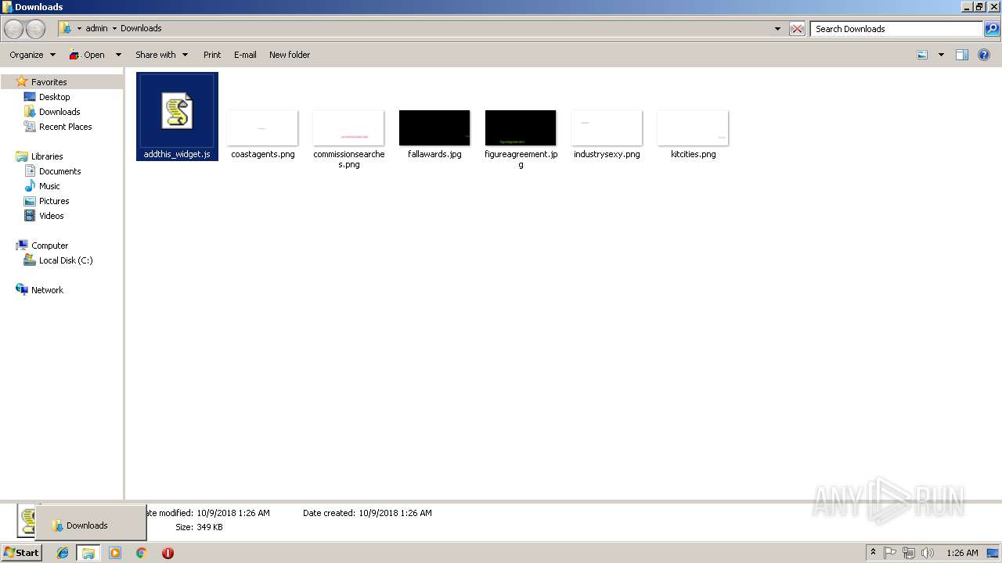The width and height of the screenshot is (1002, 563).
Task: Click the admin breadcrumb in address bar
Action: click(96, 28)
